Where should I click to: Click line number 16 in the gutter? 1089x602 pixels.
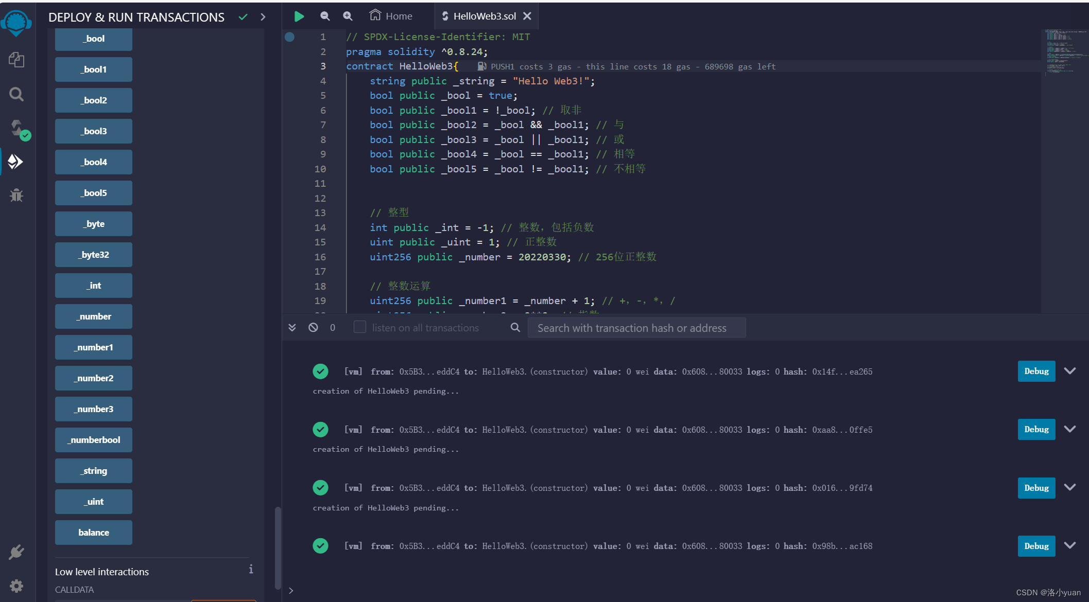[320, 257]
